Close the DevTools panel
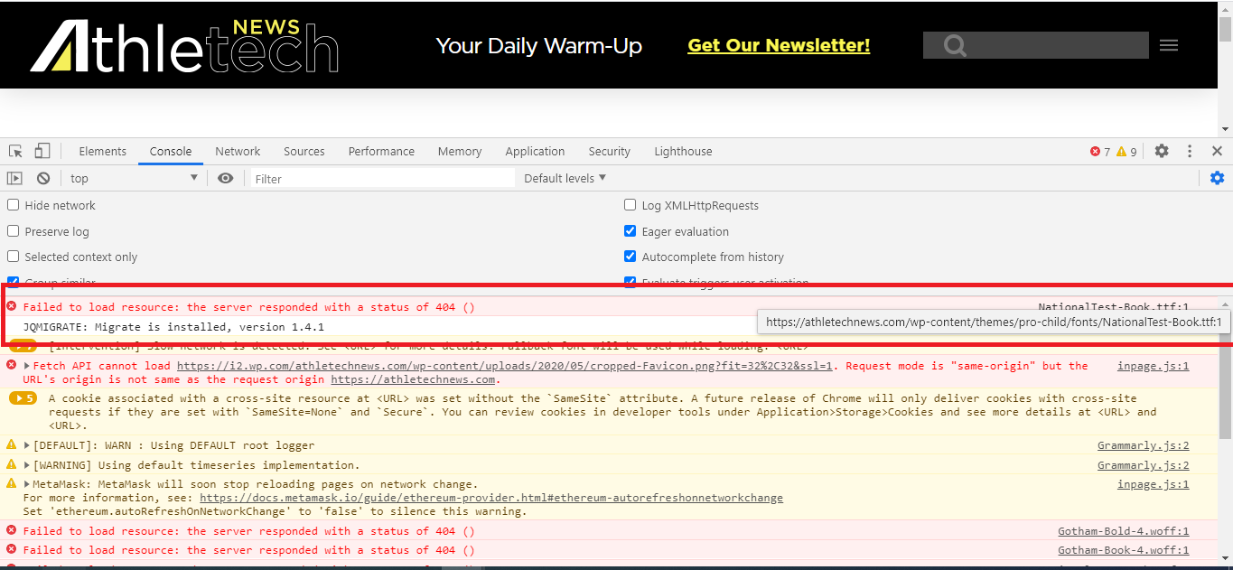The image size is (1233, 570). (1217, 151)
